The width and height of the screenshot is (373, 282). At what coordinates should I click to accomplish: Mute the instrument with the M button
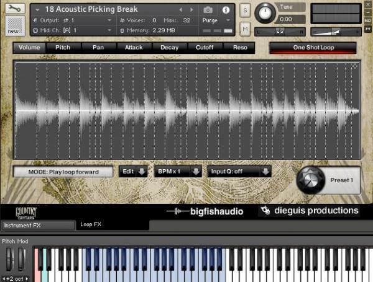tap(244, 29)
